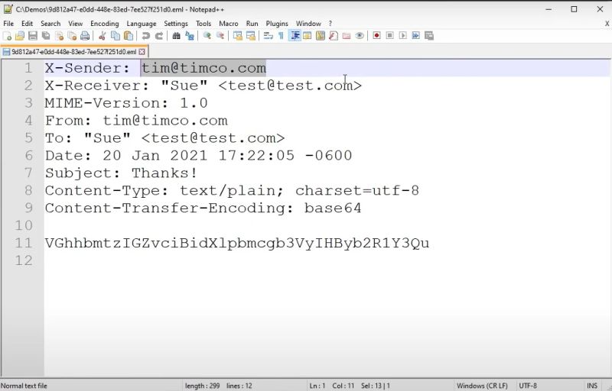Toggle word wrap in the toolbar
Screen dimensions: 612x391
point(268,36)
